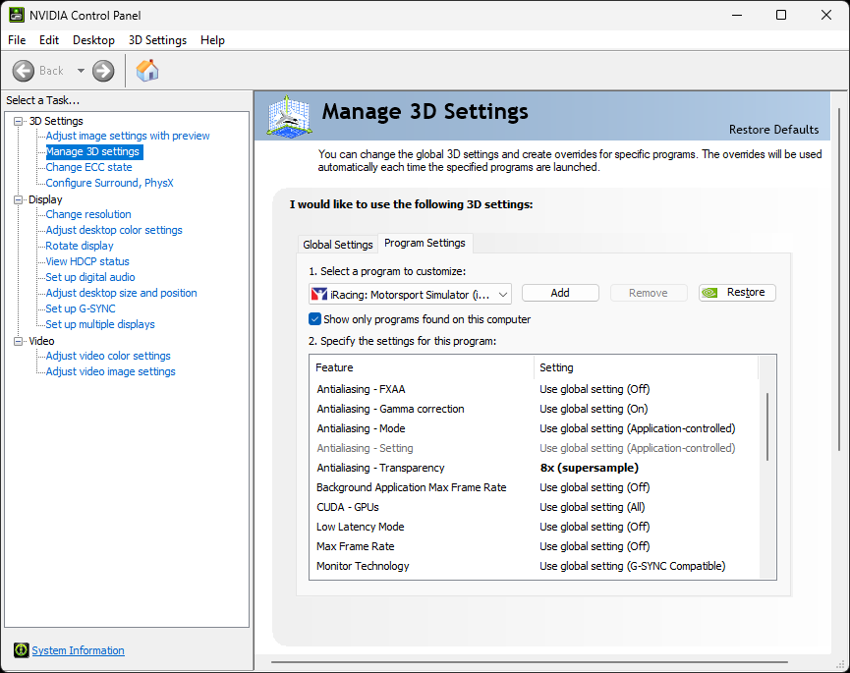Select the 'Display' tree root label
Screen dimensions: 850x673
(x=45, y=200)
